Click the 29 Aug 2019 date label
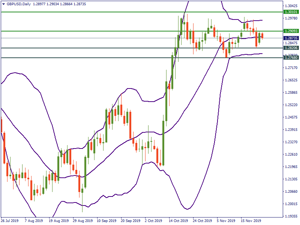 (x=82, y=221)
